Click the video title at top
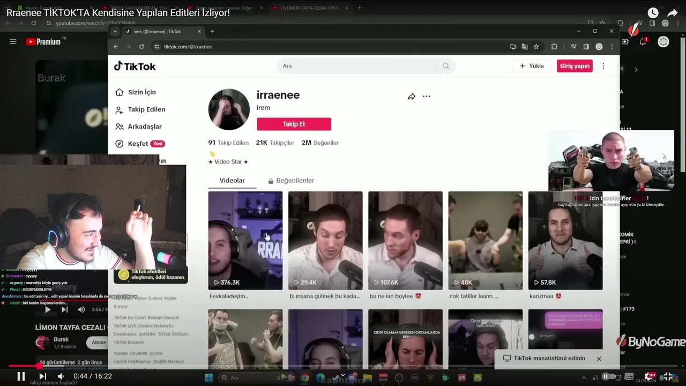This screenshot has height=386, width=686. click(x=118, y=12)
